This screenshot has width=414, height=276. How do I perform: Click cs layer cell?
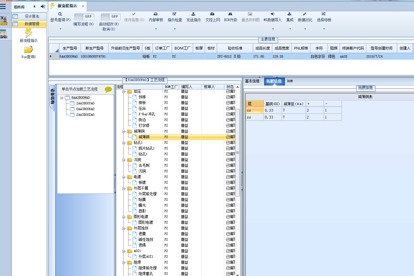255,110
